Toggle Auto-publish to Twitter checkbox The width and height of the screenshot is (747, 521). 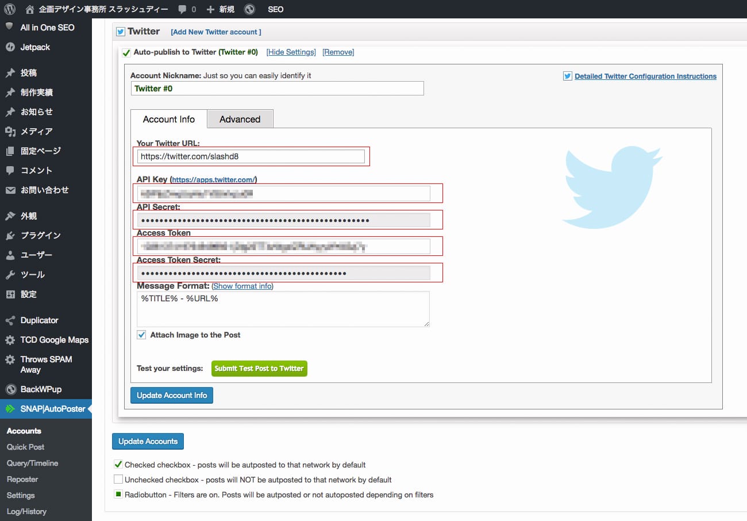point(126,52)
